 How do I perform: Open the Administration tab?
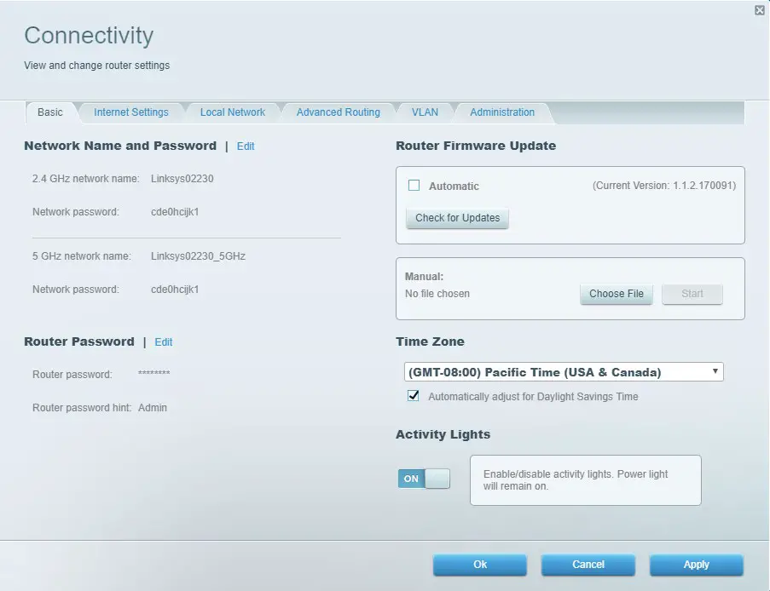pyautogui.click(x=502, y=112)
